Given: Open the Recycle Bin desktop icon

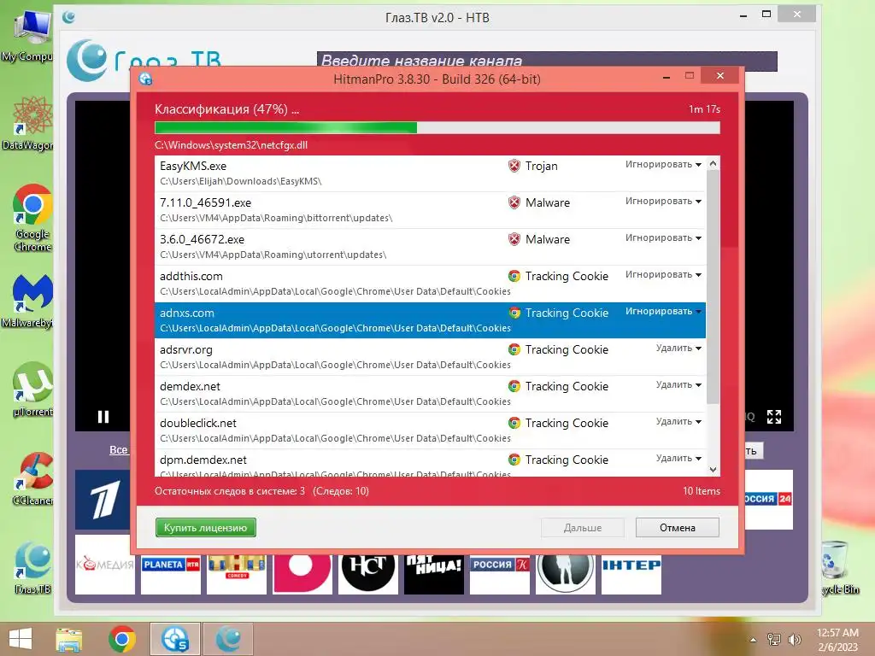Looking at the screenshot, I should pyautogui.click(x=839, y=568).
